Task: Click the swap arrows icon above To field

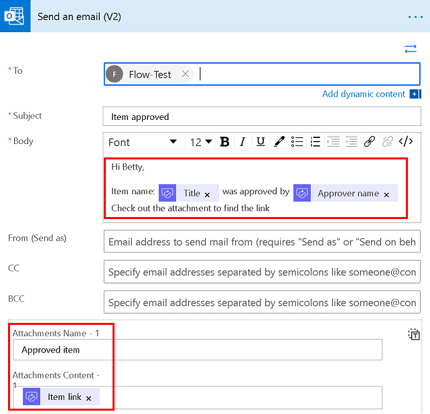Action: click(x=411, y=49)
